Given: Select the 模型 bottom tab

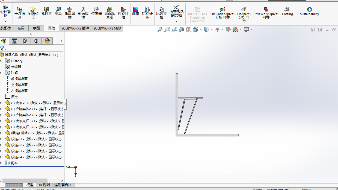Looking at the screenshot, I should pos(30,185).
